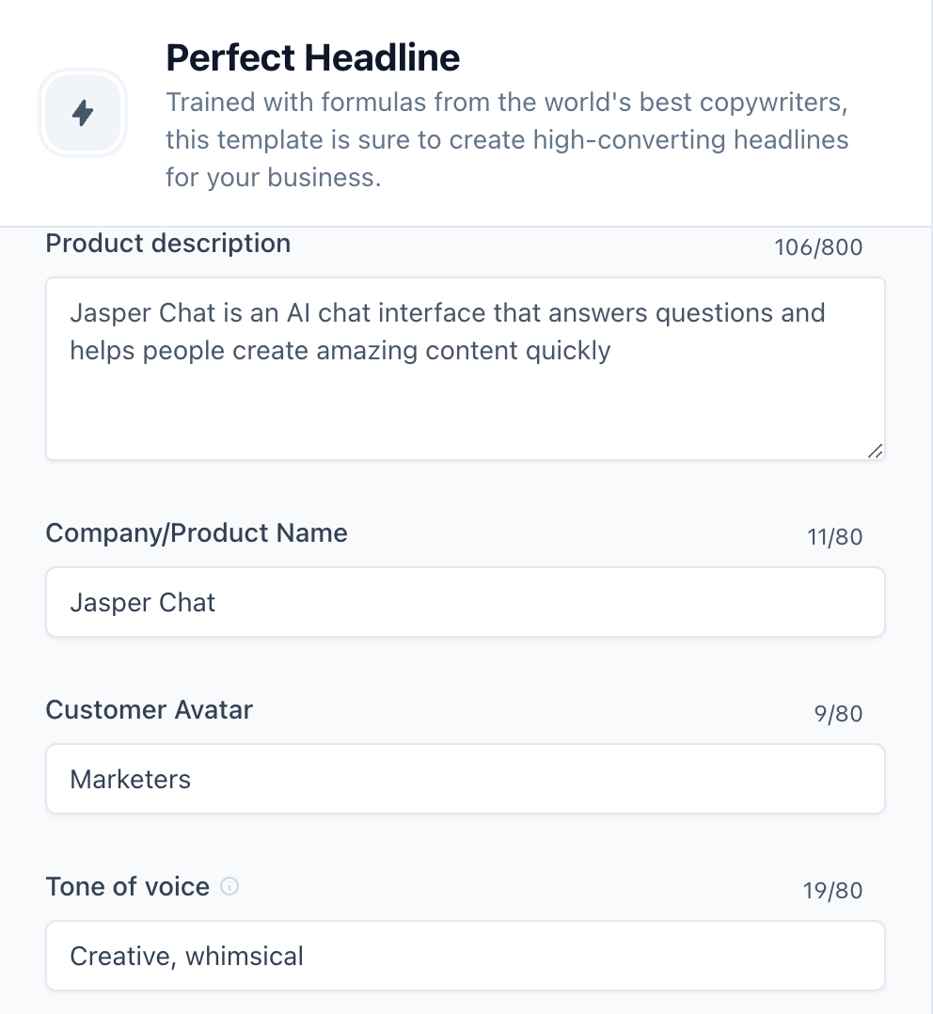Click inside the Product description text area
This screenshot has width=933, height=1014.
(466, 367)
